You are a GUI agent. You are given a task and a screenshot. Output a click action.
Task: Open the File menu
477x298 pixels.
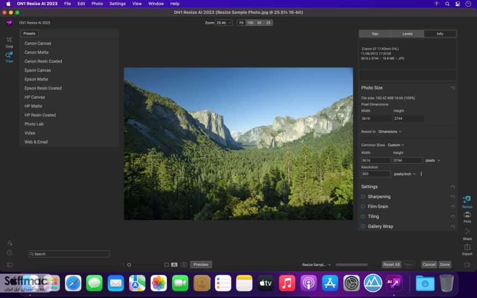[67, 4]
